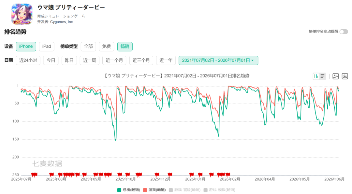Select the 近一年 date range
The image size is (352, 194).
click(166, 60)
